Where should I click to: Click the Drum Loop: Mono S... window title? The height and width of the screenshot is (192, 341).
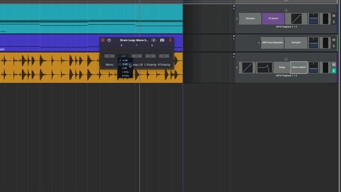coord(134,41)
